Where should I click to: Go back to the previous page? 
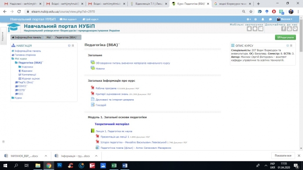5,11
